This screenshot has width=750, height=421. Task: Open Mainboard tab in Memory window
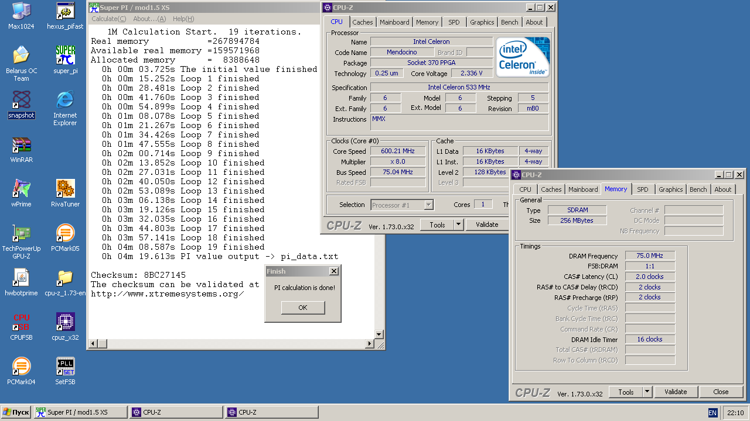[583, 189]
